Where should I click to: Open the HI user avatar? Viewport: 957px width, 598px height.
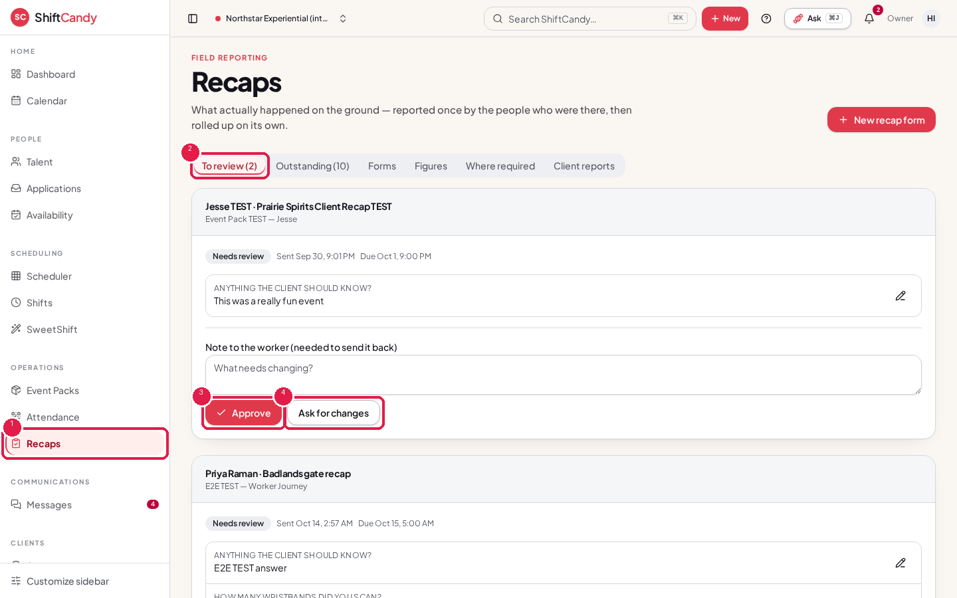[x=931, y=19]
